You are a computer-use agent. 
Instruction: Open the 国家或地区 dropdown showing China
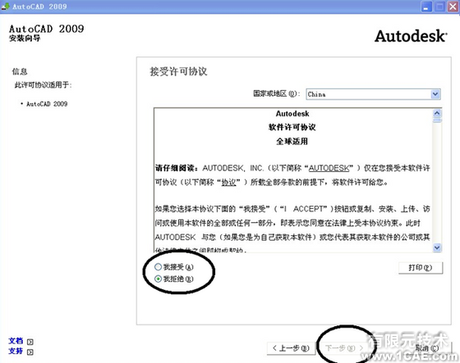click(373, 94)
